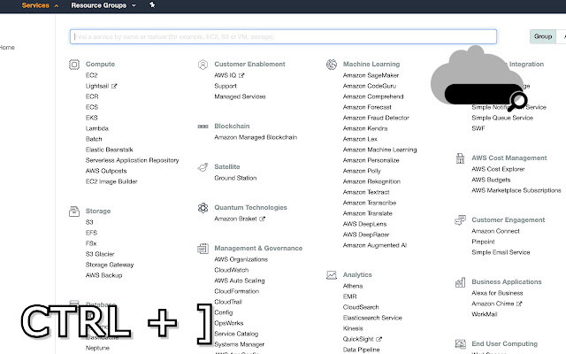Image resolution: width=566 pixels, height=354 pixels.
Task: Open Ground Station
Action: click(235, 178)
